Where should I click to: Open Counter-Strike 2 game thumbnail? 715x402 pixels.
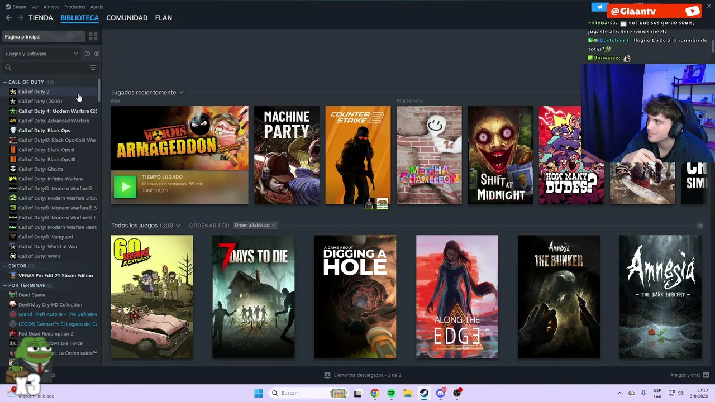click(x=358, y=155)
